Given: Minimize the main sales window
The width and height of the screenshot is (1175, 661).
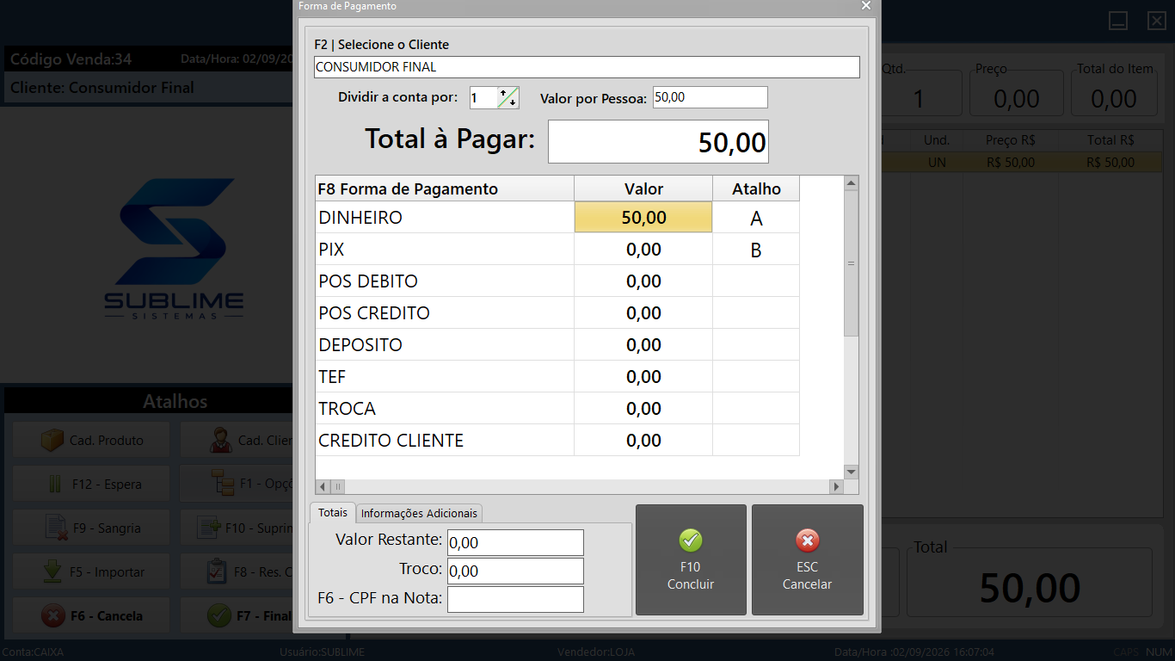Looking at the screenshot, I should pyautogui.click(x=1118, y=21).
